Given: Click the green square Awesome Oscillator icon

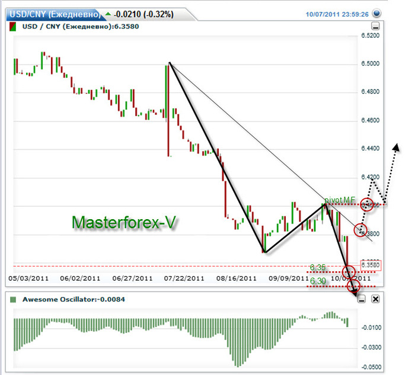Looking at the screenshot, I should [13, 300].
